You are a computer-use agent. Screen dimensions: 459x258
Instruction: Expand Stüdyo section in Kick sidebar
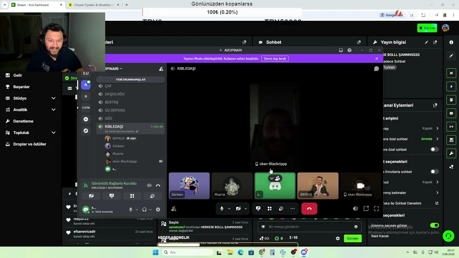coord(53,98)
